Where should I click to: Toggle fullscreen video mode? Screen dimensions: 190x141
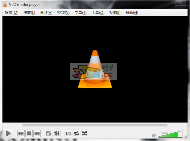pyautogui.click(x=49, y=133)
